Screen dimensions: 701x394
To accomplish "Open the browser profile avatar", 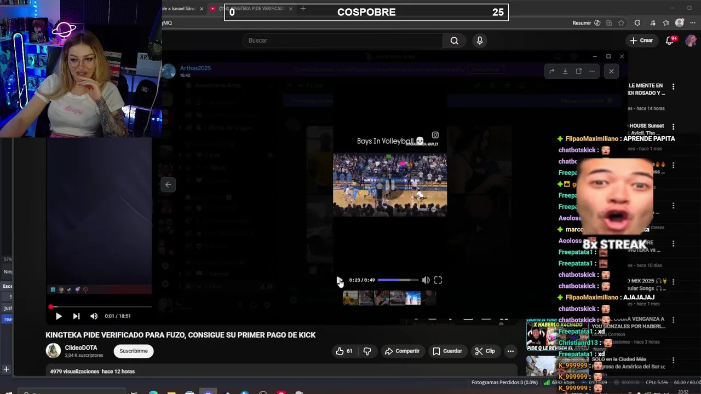I will click(680, 23).
